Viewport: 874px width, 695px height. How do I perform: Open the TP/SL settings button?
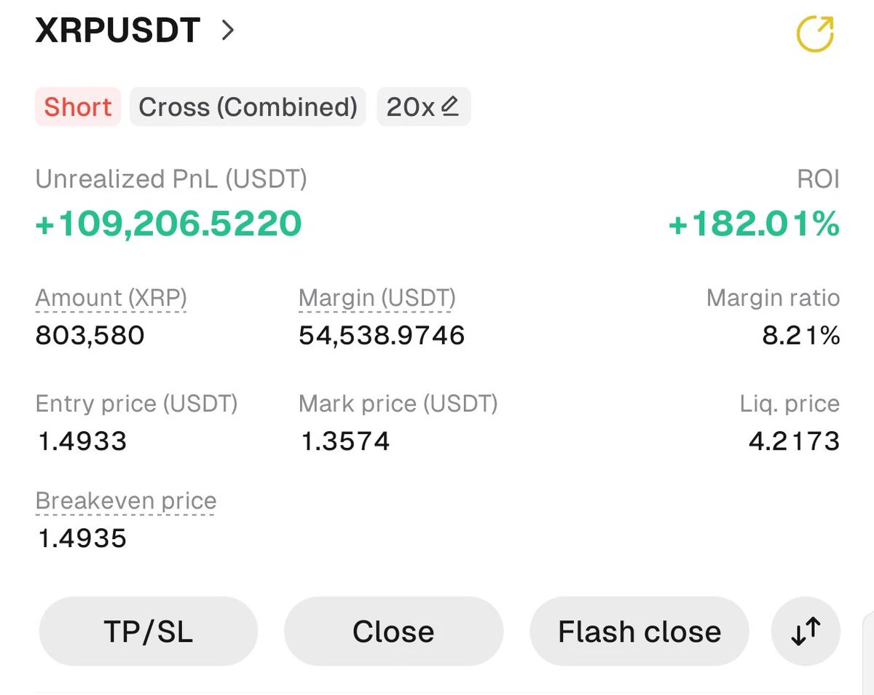point(148,632)
